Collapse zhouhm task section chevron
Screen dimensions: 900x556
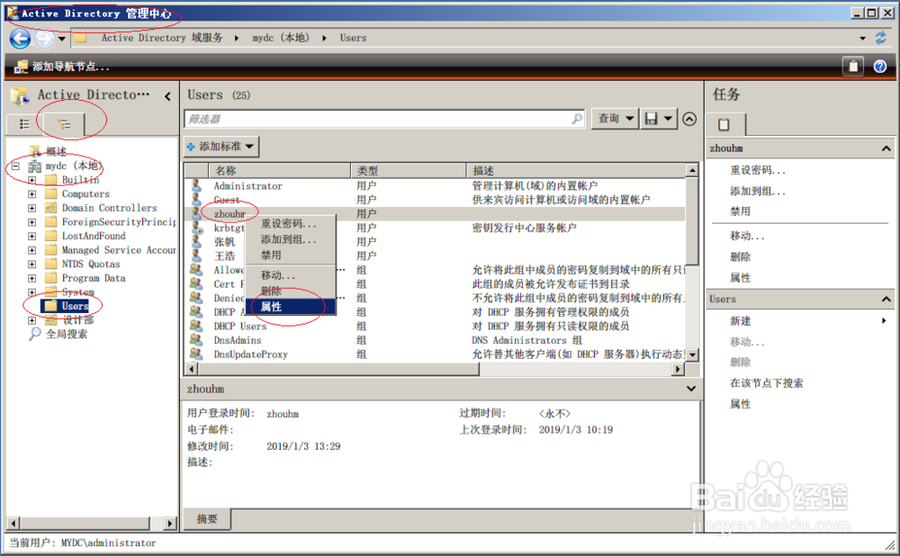click(886, 148)
